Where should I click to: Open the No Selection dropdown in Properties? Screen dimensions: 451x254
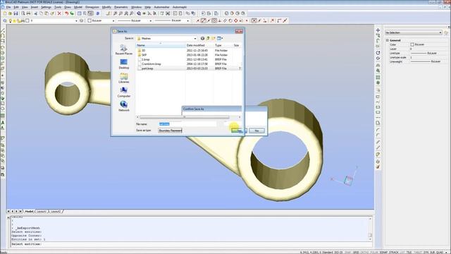[414, 32]
